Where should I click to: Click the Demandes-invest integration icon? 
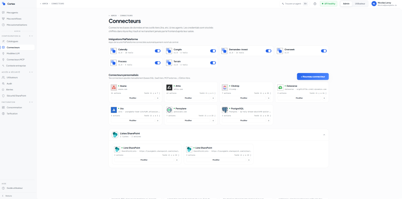point(225,51)
